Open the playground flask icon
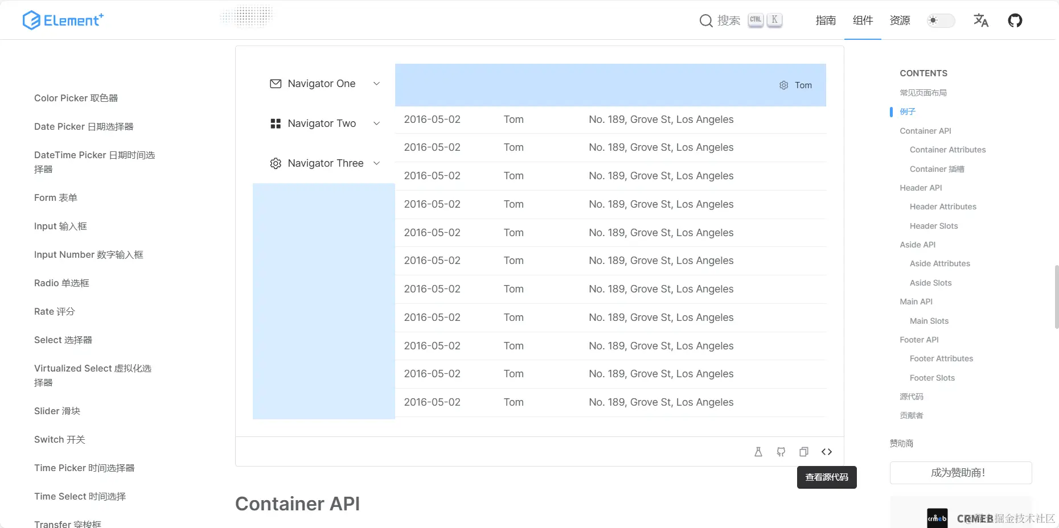This screenshot has height=528, width=1059. pos(758,452)
